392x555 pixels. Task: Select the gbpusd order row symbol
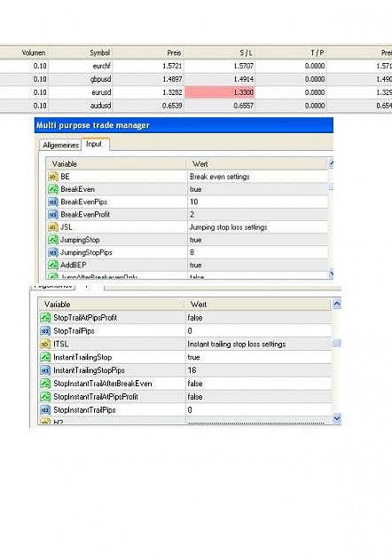(101, 79)
